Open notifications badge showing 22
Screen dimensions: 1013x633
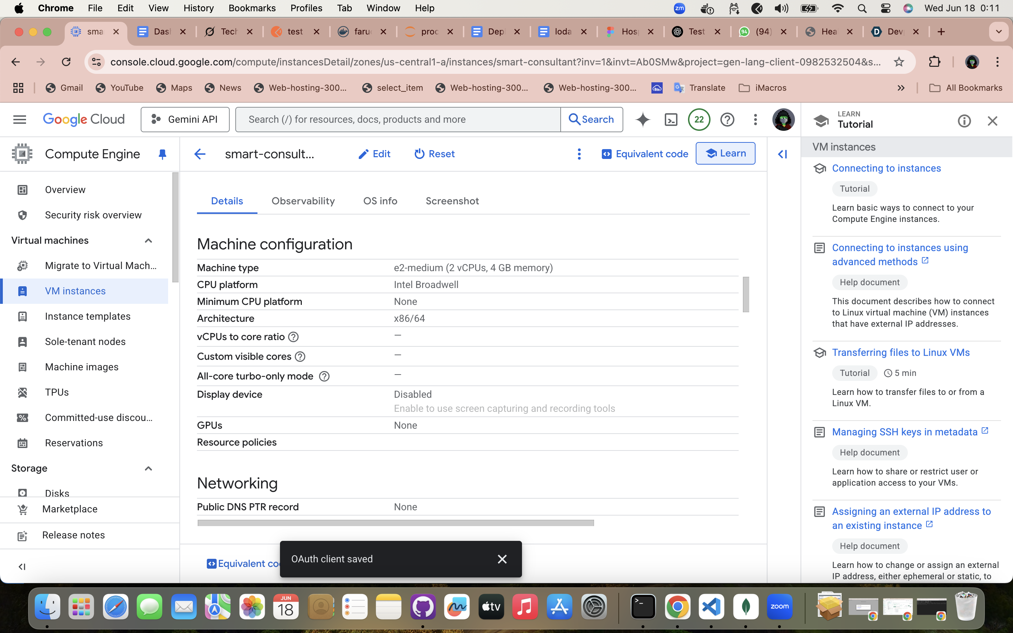(699, 120)
